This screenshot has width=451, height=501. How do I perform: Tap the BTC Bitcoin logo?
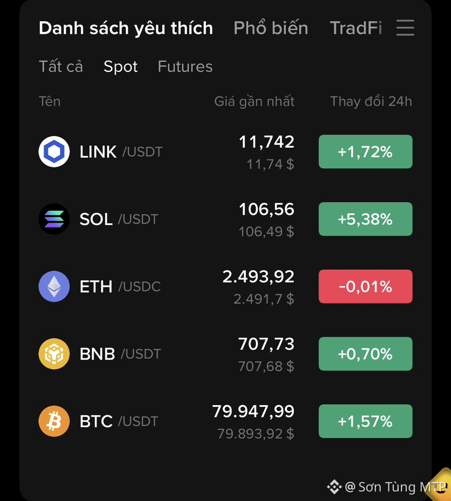(x=54, y=421)
